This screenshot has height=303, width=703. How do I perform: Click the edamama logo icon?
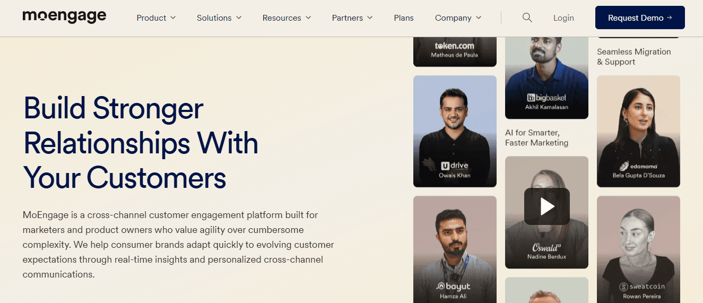pyautogui.click(x=624, y=166)
